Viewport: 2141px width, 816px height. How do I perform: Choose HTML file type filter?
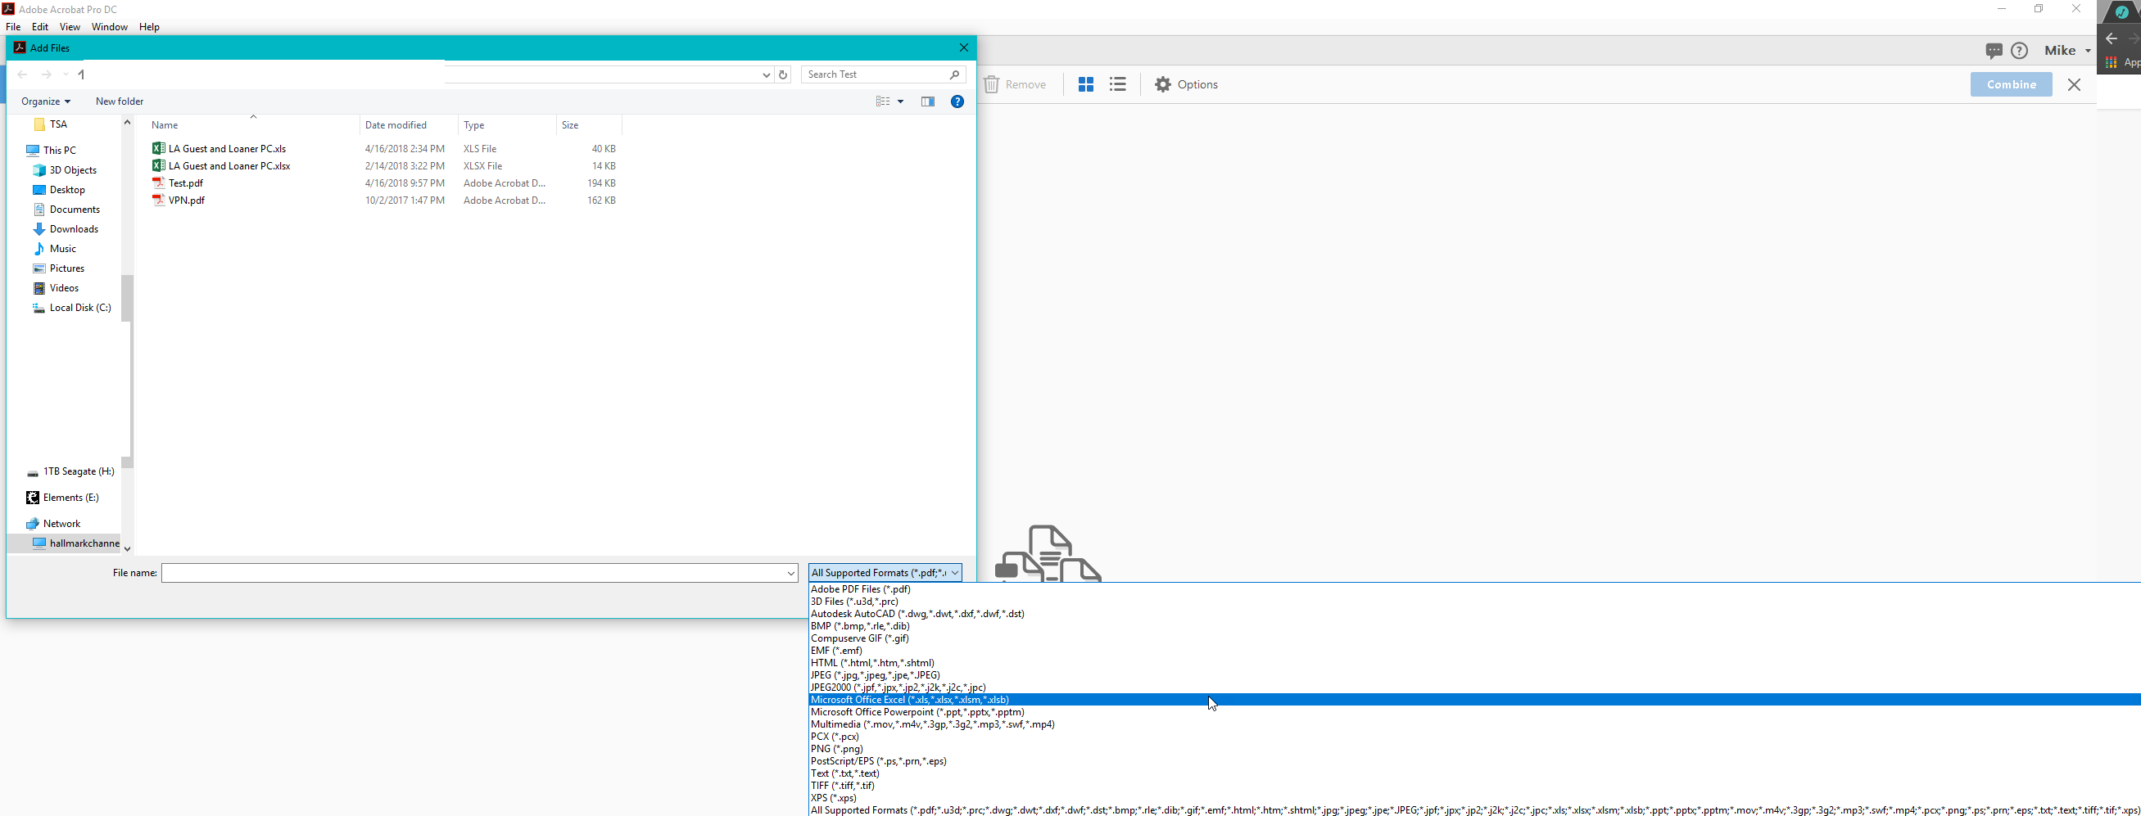tap(872, 663)
